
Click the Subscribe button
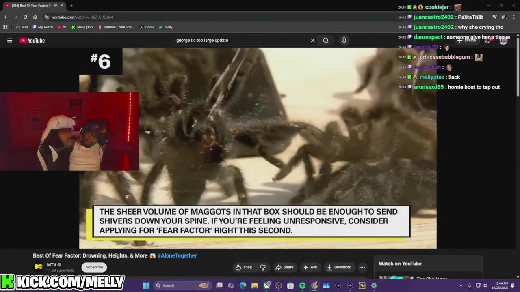pyautogui.click(x=94, y=267)
